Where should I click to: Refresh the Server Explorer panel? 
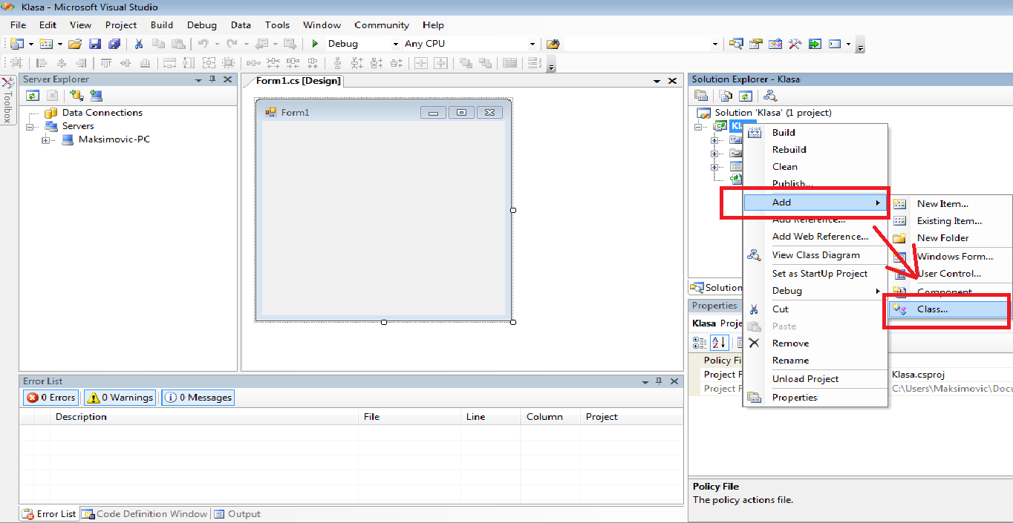pyautogui.click(x=32, y=95)
